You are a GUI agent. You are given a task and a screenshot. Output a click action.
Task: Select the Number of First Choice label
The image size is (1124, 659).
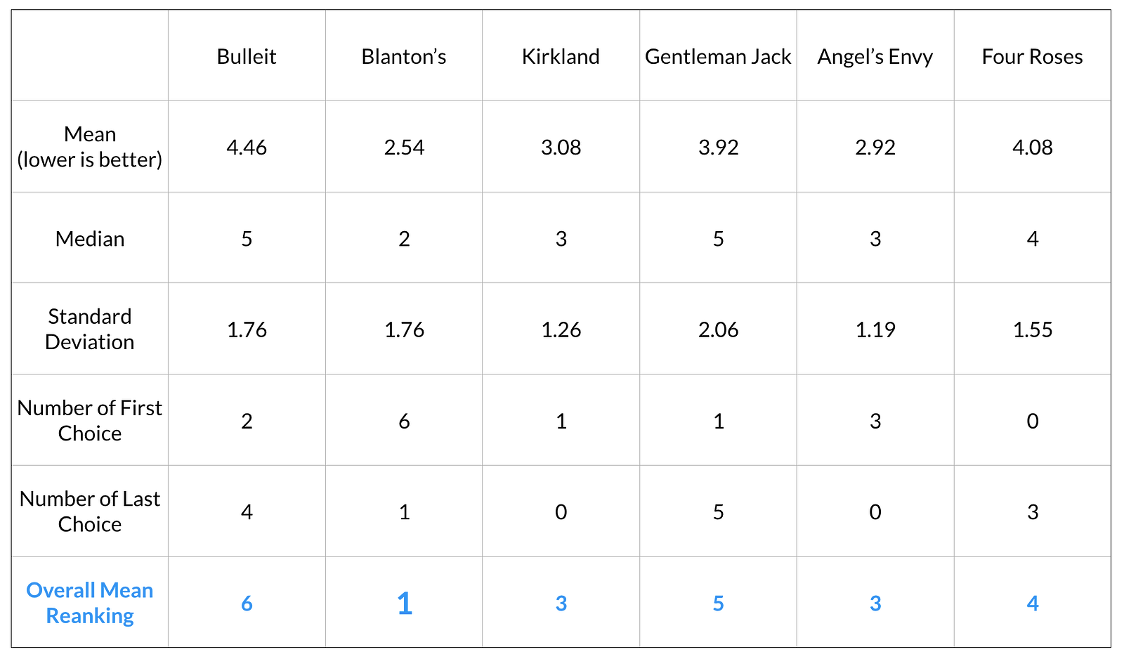tap(90, 420)
